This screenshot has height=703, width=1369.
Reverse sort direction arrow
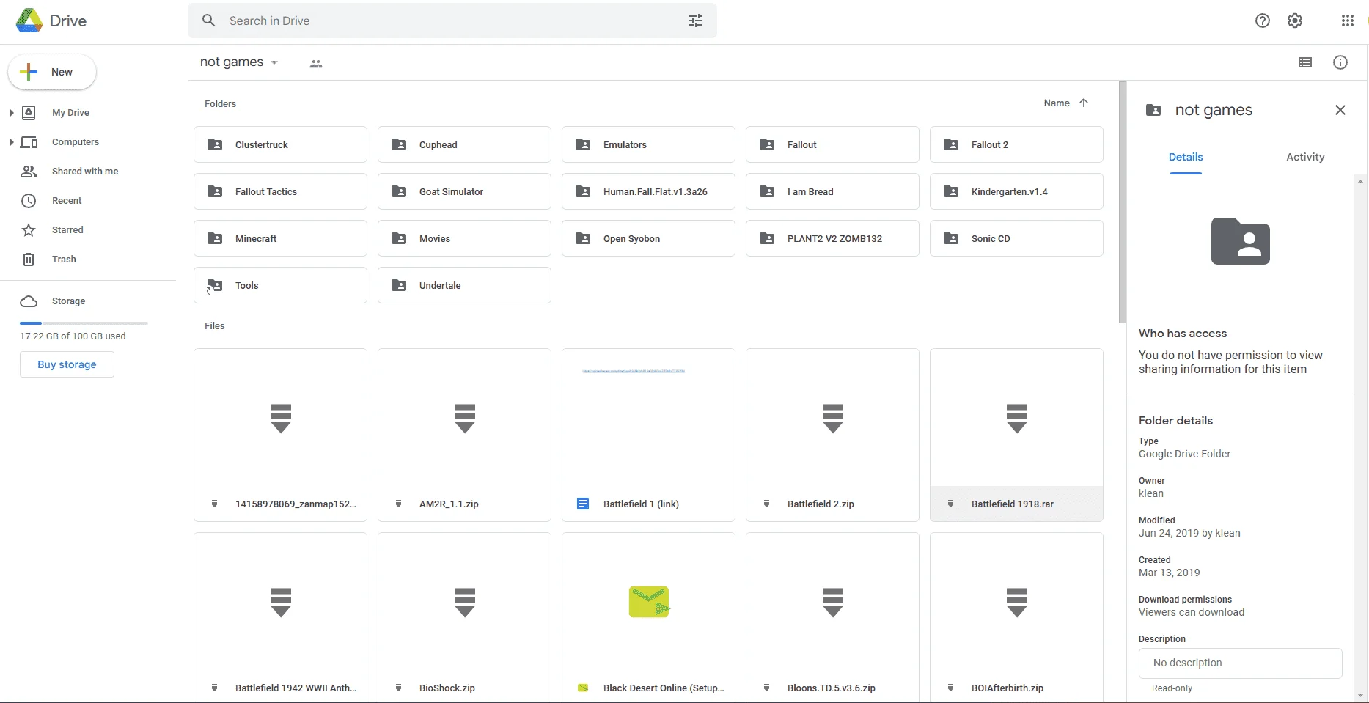1084,103
